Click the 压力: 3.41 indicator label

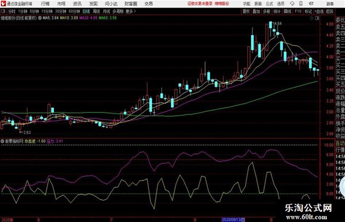(55, 141)
